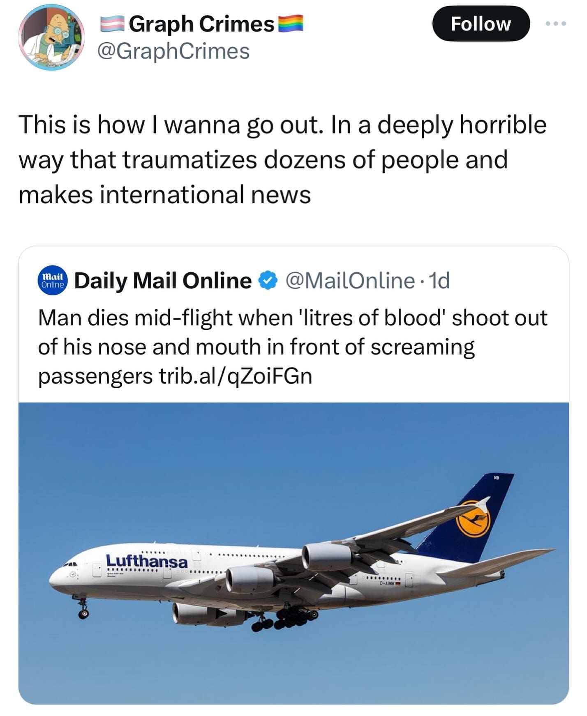
Task: Open the three-dot more options menu
Action: (x=555, y=24)
